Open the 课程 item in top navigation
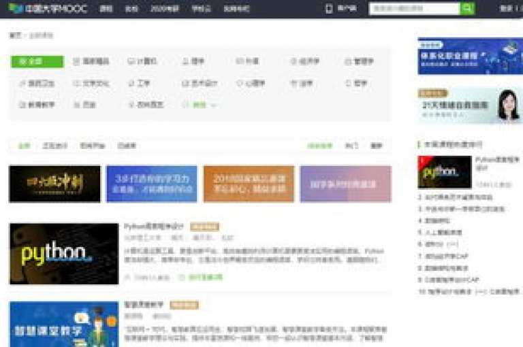 [x=106, y=9]
